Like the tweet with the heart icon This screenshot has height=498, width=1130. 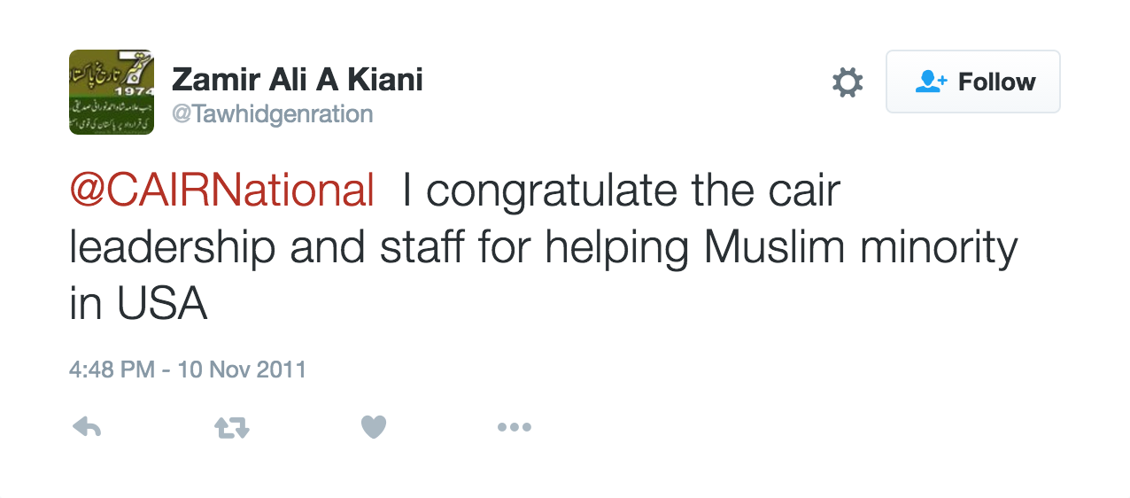[374, 428]
